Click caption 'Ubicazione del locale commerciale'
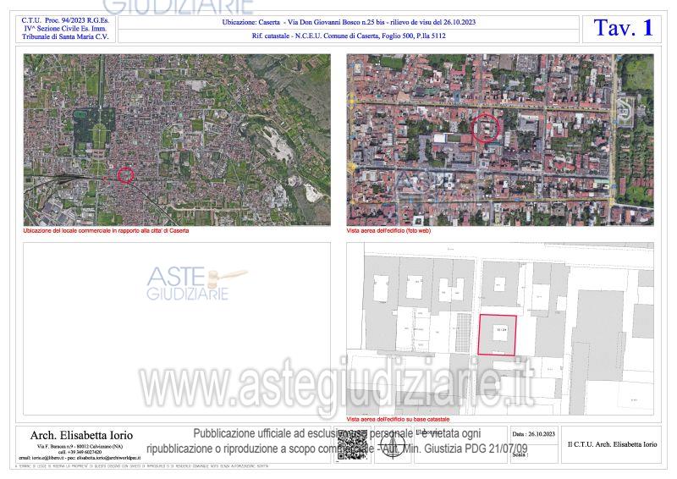 106,230
